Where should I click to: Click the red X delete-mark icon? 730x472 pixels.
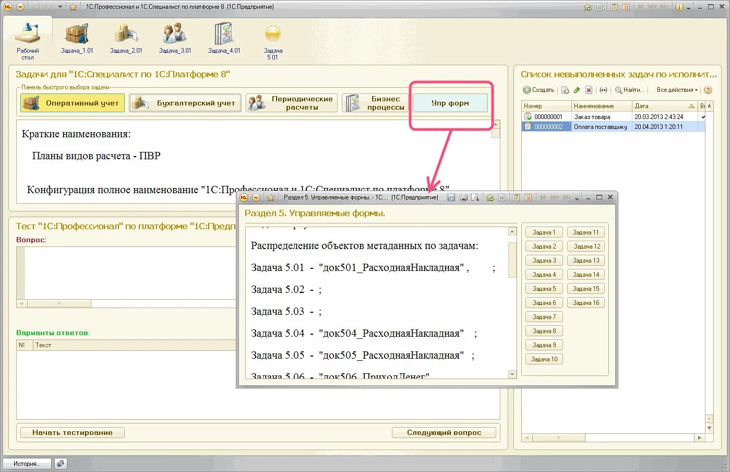[x=589, y=90]
